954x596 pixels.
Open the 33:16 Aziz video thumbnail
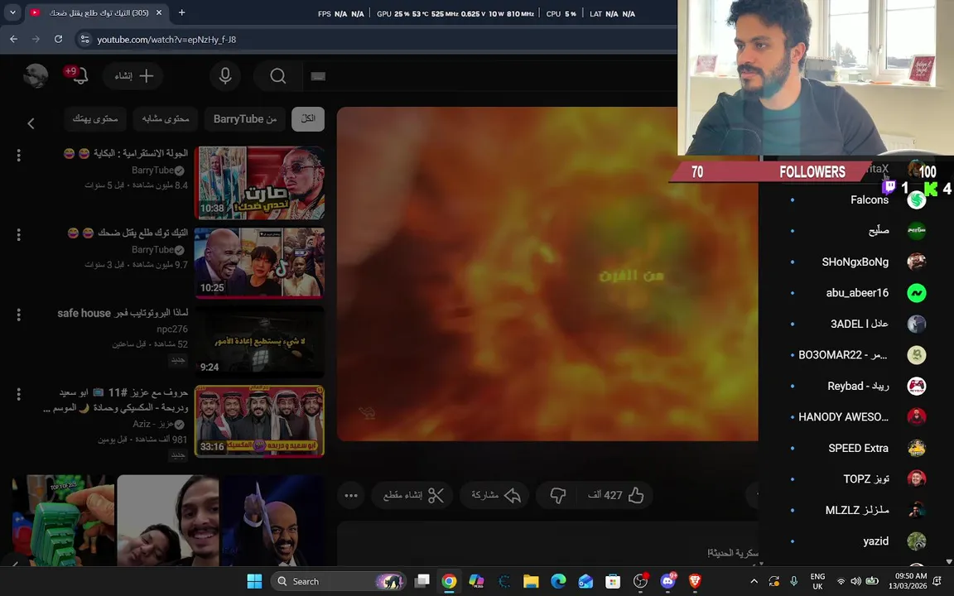pos(259,421)
